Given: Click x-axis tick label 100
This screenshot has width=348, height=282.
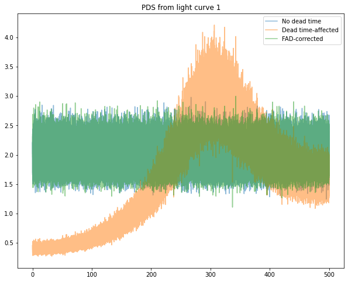Looking at the screenshot, I should point(92,274).
